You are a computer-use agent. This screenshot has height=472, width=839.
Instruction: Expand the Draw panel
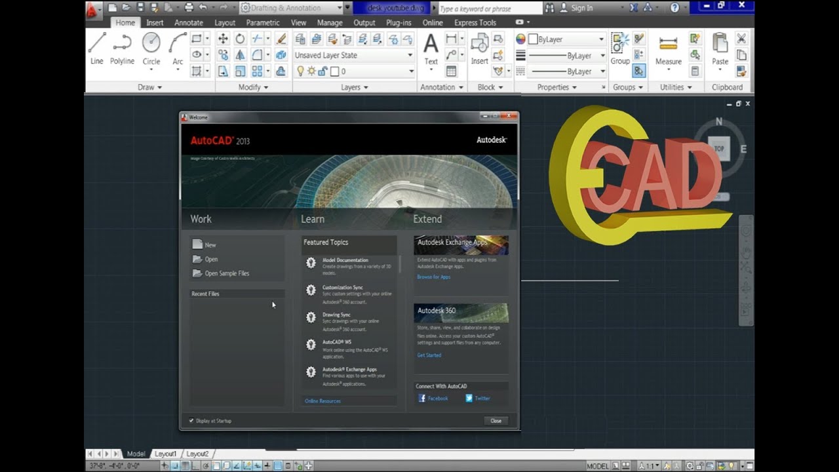click(x=149, y=87)
